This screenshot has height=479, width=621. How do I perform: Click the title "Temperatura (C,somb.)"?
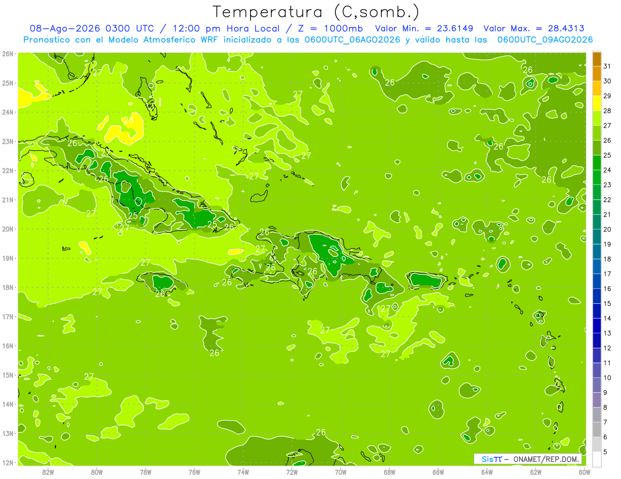tap(316, 12)
